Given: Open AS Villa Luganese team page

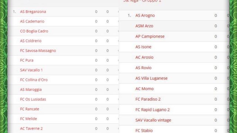Looking at the screenshot, I should pos(151,78).
